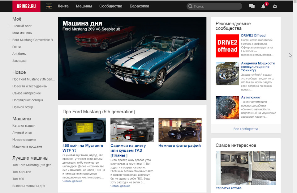Open Топ Харьков
Image resolution: width=297 pixels, height=193 pixels.
[x=22, y=172]
